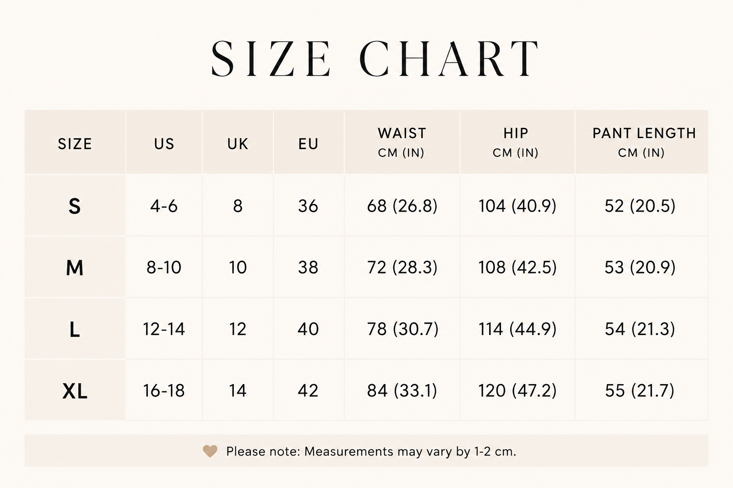Click the XL size row label
Viewport: 733px width, 488px height.
tap(75, 391)
